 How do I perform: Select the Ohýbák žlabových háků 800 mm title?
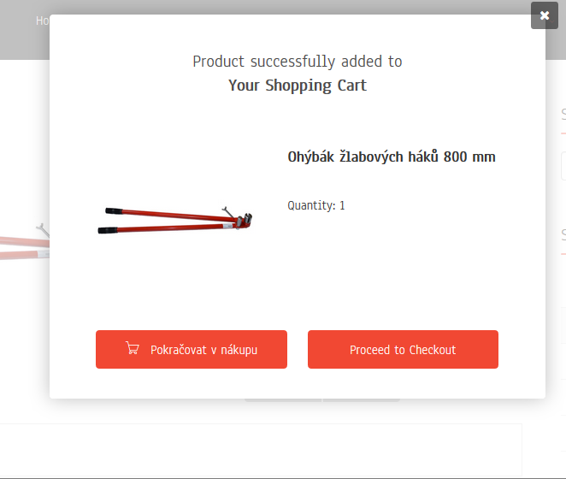click(x=392, y=157)
